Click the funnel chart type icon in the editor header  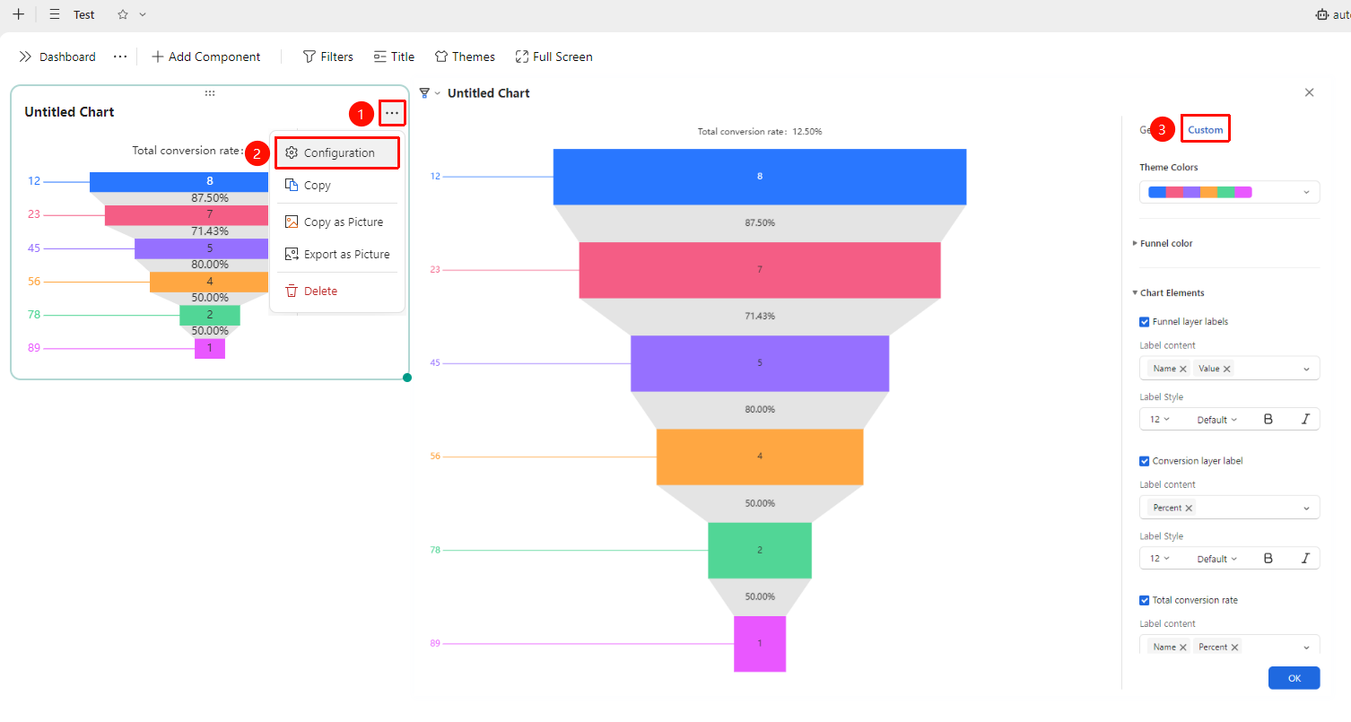(425, 93)
